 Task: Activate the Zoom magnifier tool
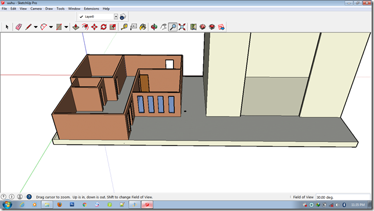(x=173, y=27)
